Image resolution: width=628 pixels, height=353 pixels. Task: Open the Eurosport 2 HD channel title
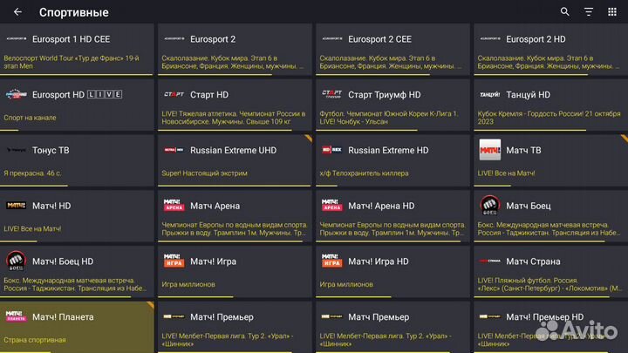pyautogui.click(x=536, y=39)
